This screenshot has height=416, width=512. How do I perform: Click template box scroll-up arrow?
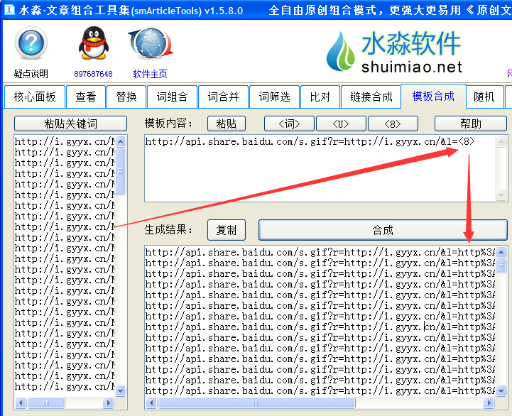point(501,142)
